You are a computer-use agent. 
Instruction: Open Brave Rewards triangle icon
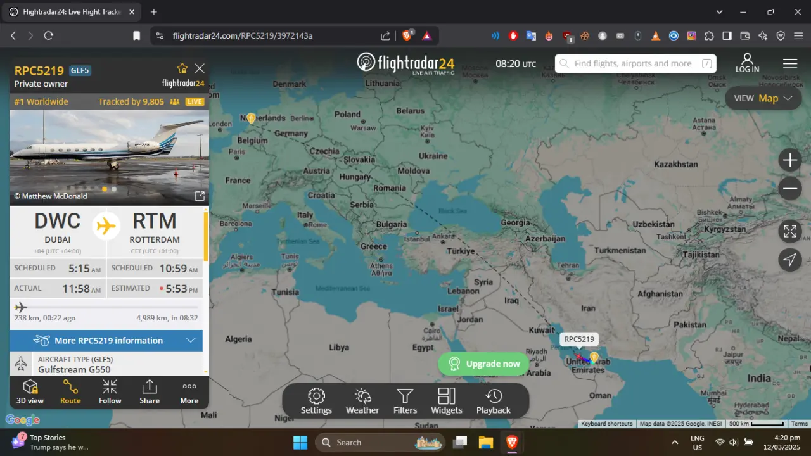coord(427,36)
